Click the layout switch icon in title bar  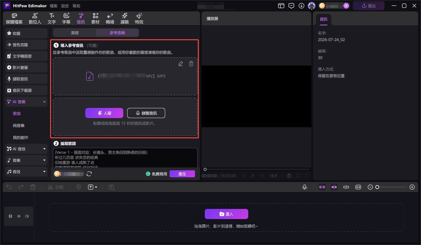[281, 6]
